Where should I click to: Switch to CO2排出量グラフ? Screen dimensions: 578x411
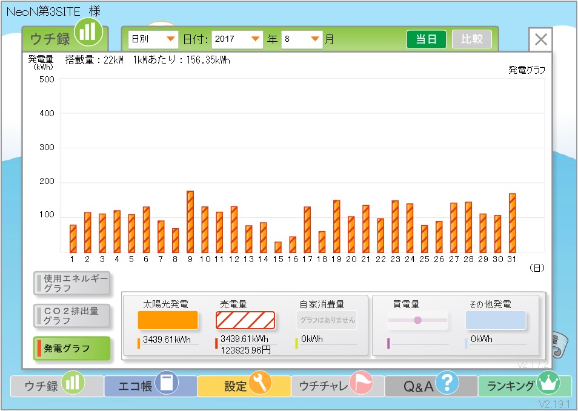pyautogui.click(x=72, y=315)
